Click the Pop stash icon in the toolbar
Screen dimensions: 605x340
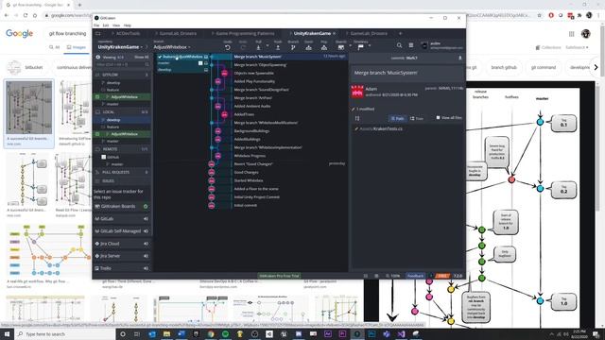click(324, 47)
